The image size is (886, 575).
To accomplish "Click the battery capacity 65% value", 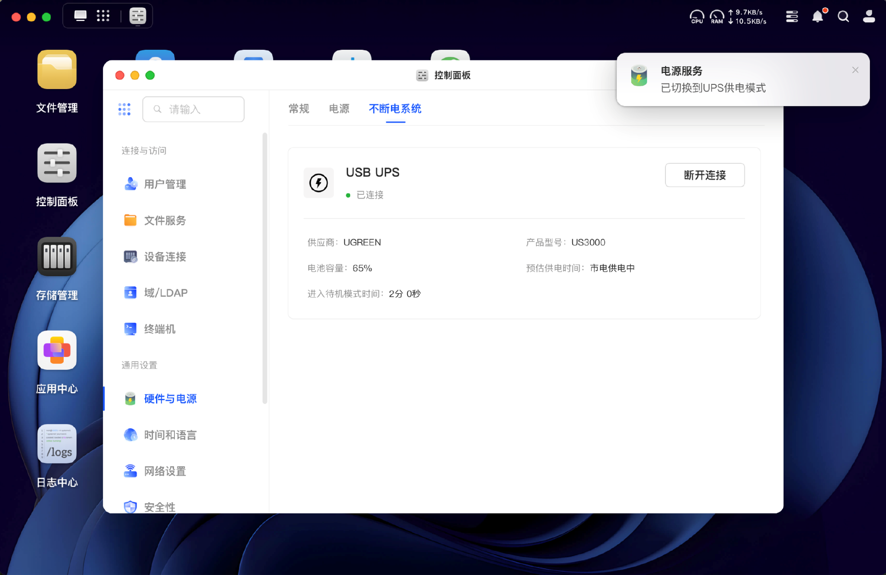I will coord(362,268).
